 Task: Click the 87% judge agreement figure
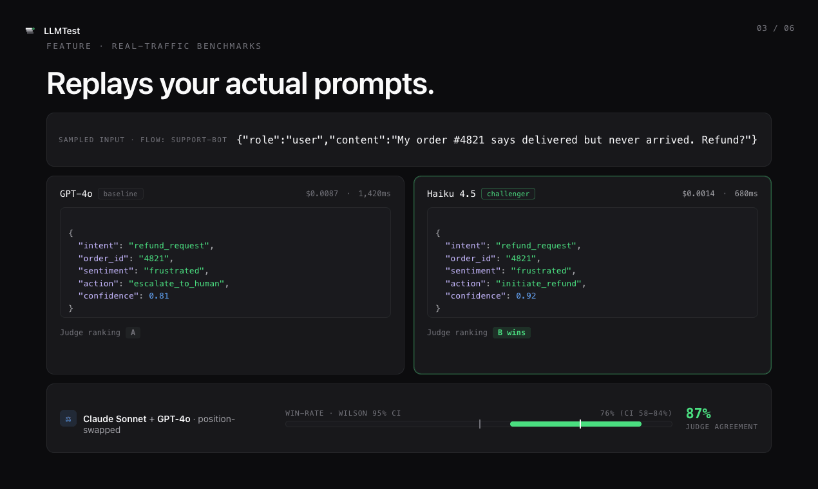(x=698, y=414)
